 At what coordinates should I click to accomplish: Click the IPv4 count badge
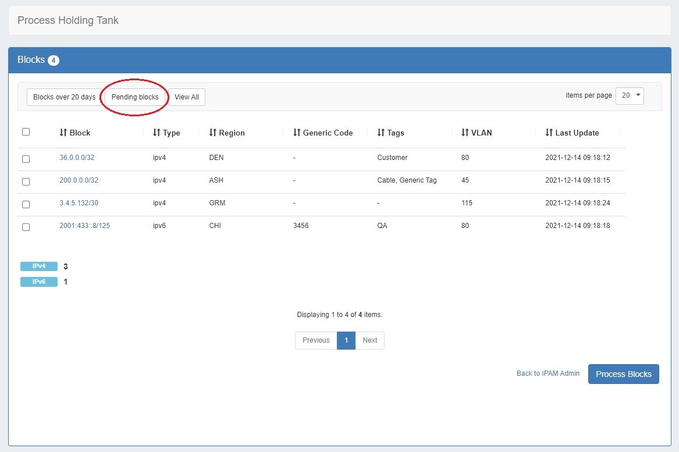point(39,266)
